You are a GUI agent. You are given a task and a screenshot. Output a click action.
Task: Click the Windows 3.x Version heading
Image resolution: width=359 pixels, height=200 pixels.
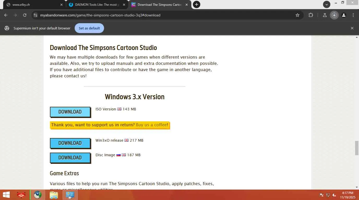point(135,97)
